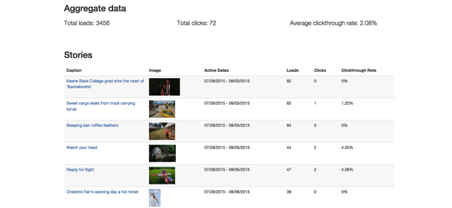Click the Ready for flight thumbnail
The image size is (452, 208).
click(162, 176)
